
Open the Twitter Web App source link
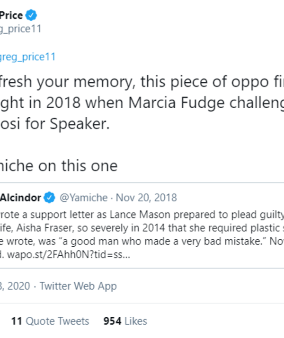(78, 286)
